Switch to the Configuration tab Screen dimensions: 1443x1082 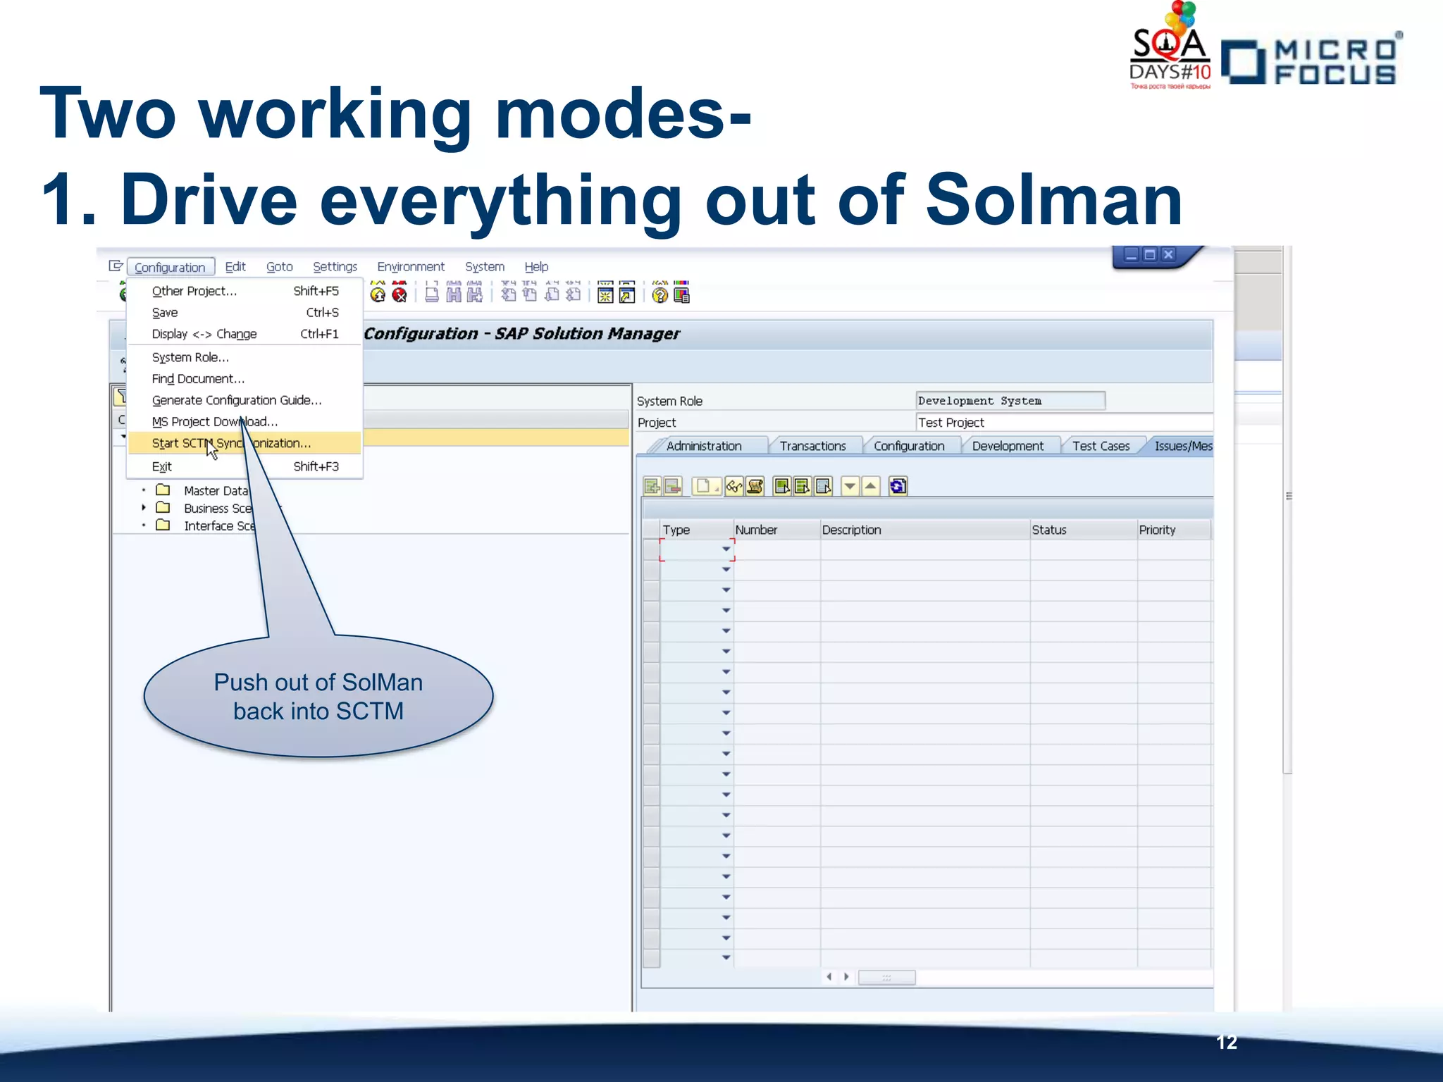click(x=909, y=446)
